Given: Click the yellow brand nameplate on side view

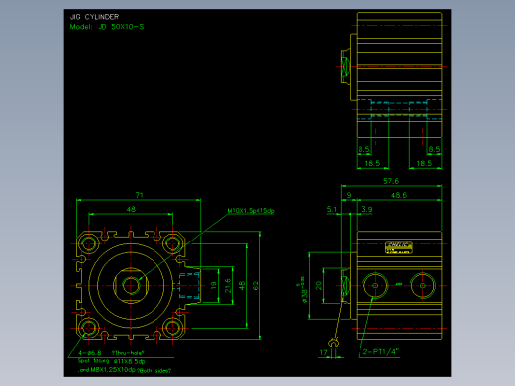Looking at the screenshot, I should click(x=399, y=248).
